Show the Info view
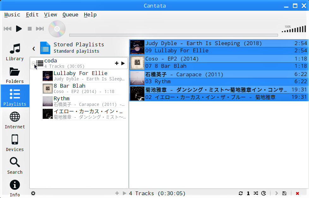The width and height of the screenshot is (309, 198). [x=15, y=188]
